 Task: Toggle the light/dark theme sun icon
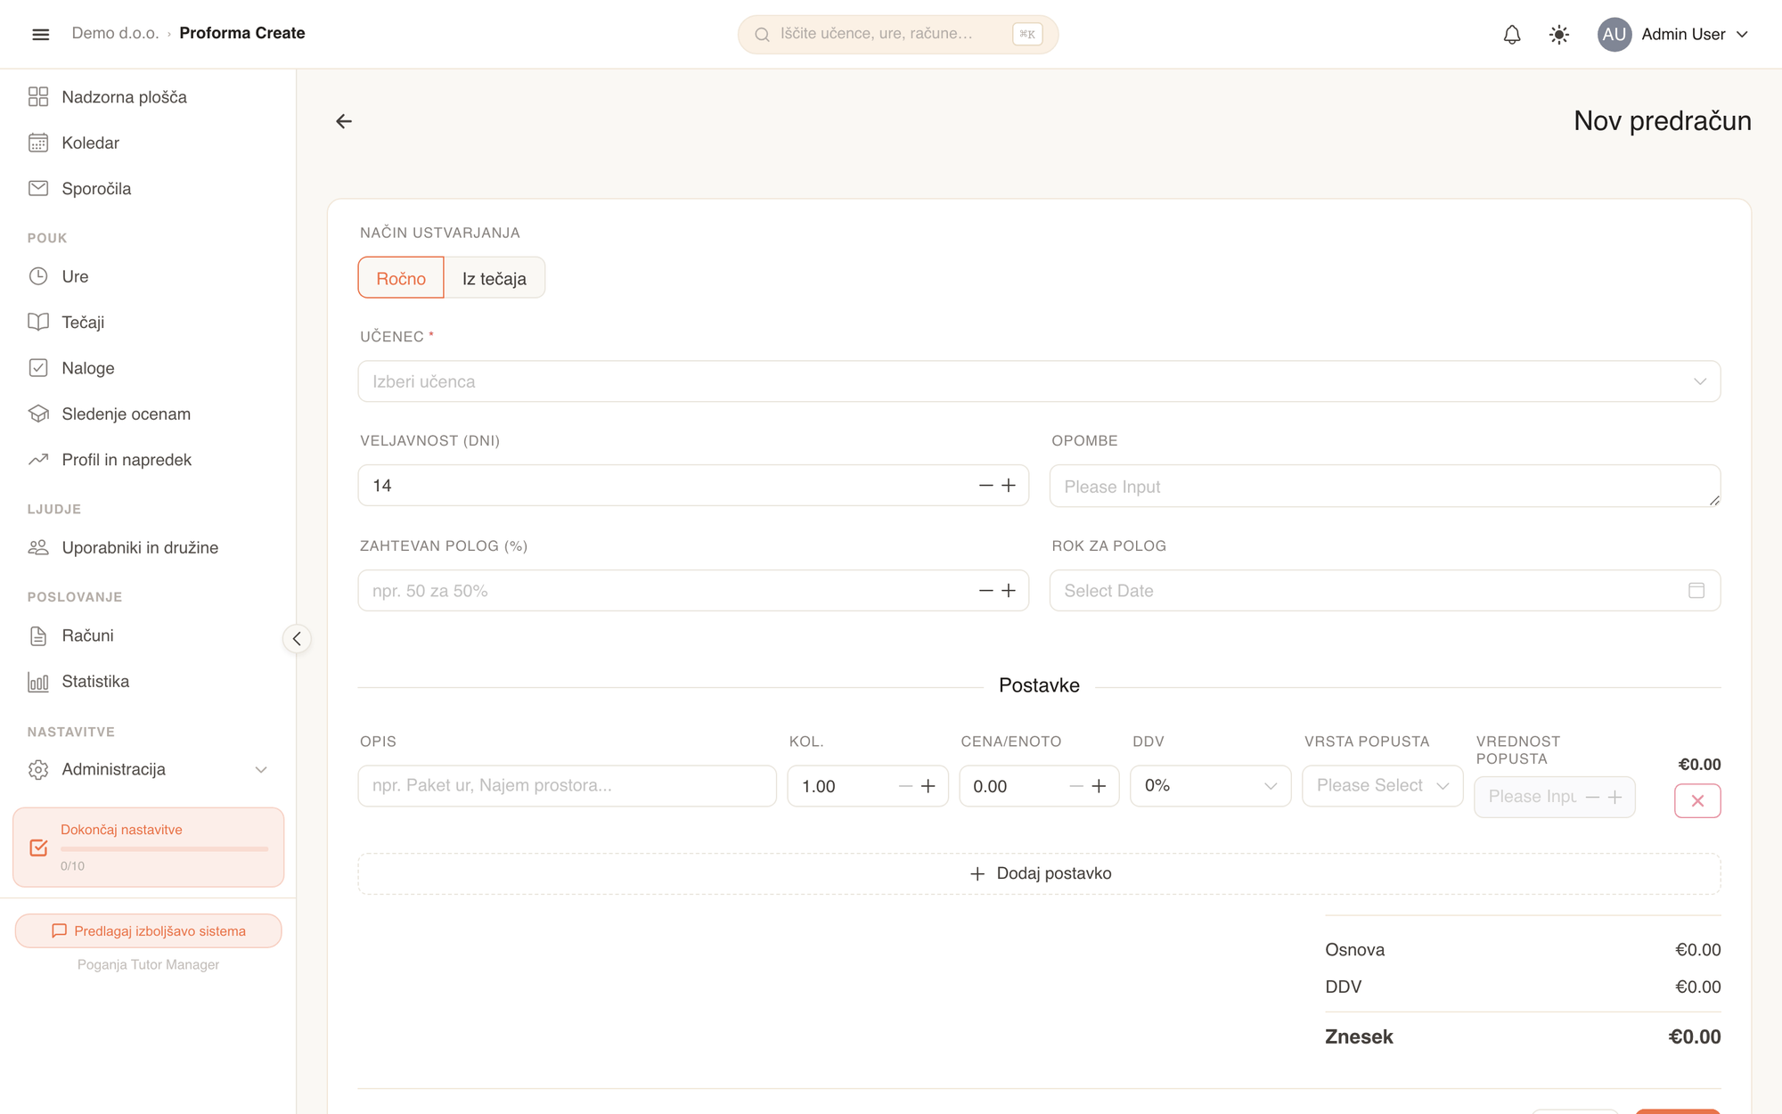click(1559, 34)
